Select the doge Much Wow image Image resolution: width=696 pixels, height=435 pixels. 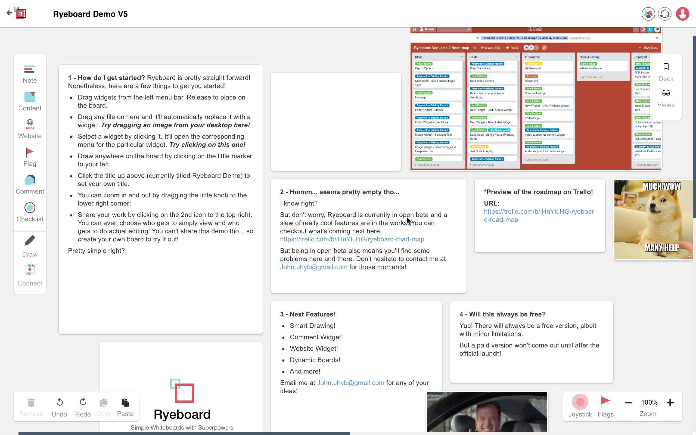tap(653, 219)
